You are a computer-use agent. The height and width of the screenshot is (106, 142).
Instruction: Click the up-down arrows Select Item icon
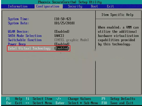point(28,99)
